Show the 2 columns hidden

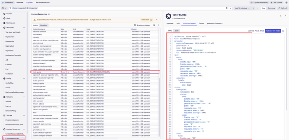[x=142, y=25]
